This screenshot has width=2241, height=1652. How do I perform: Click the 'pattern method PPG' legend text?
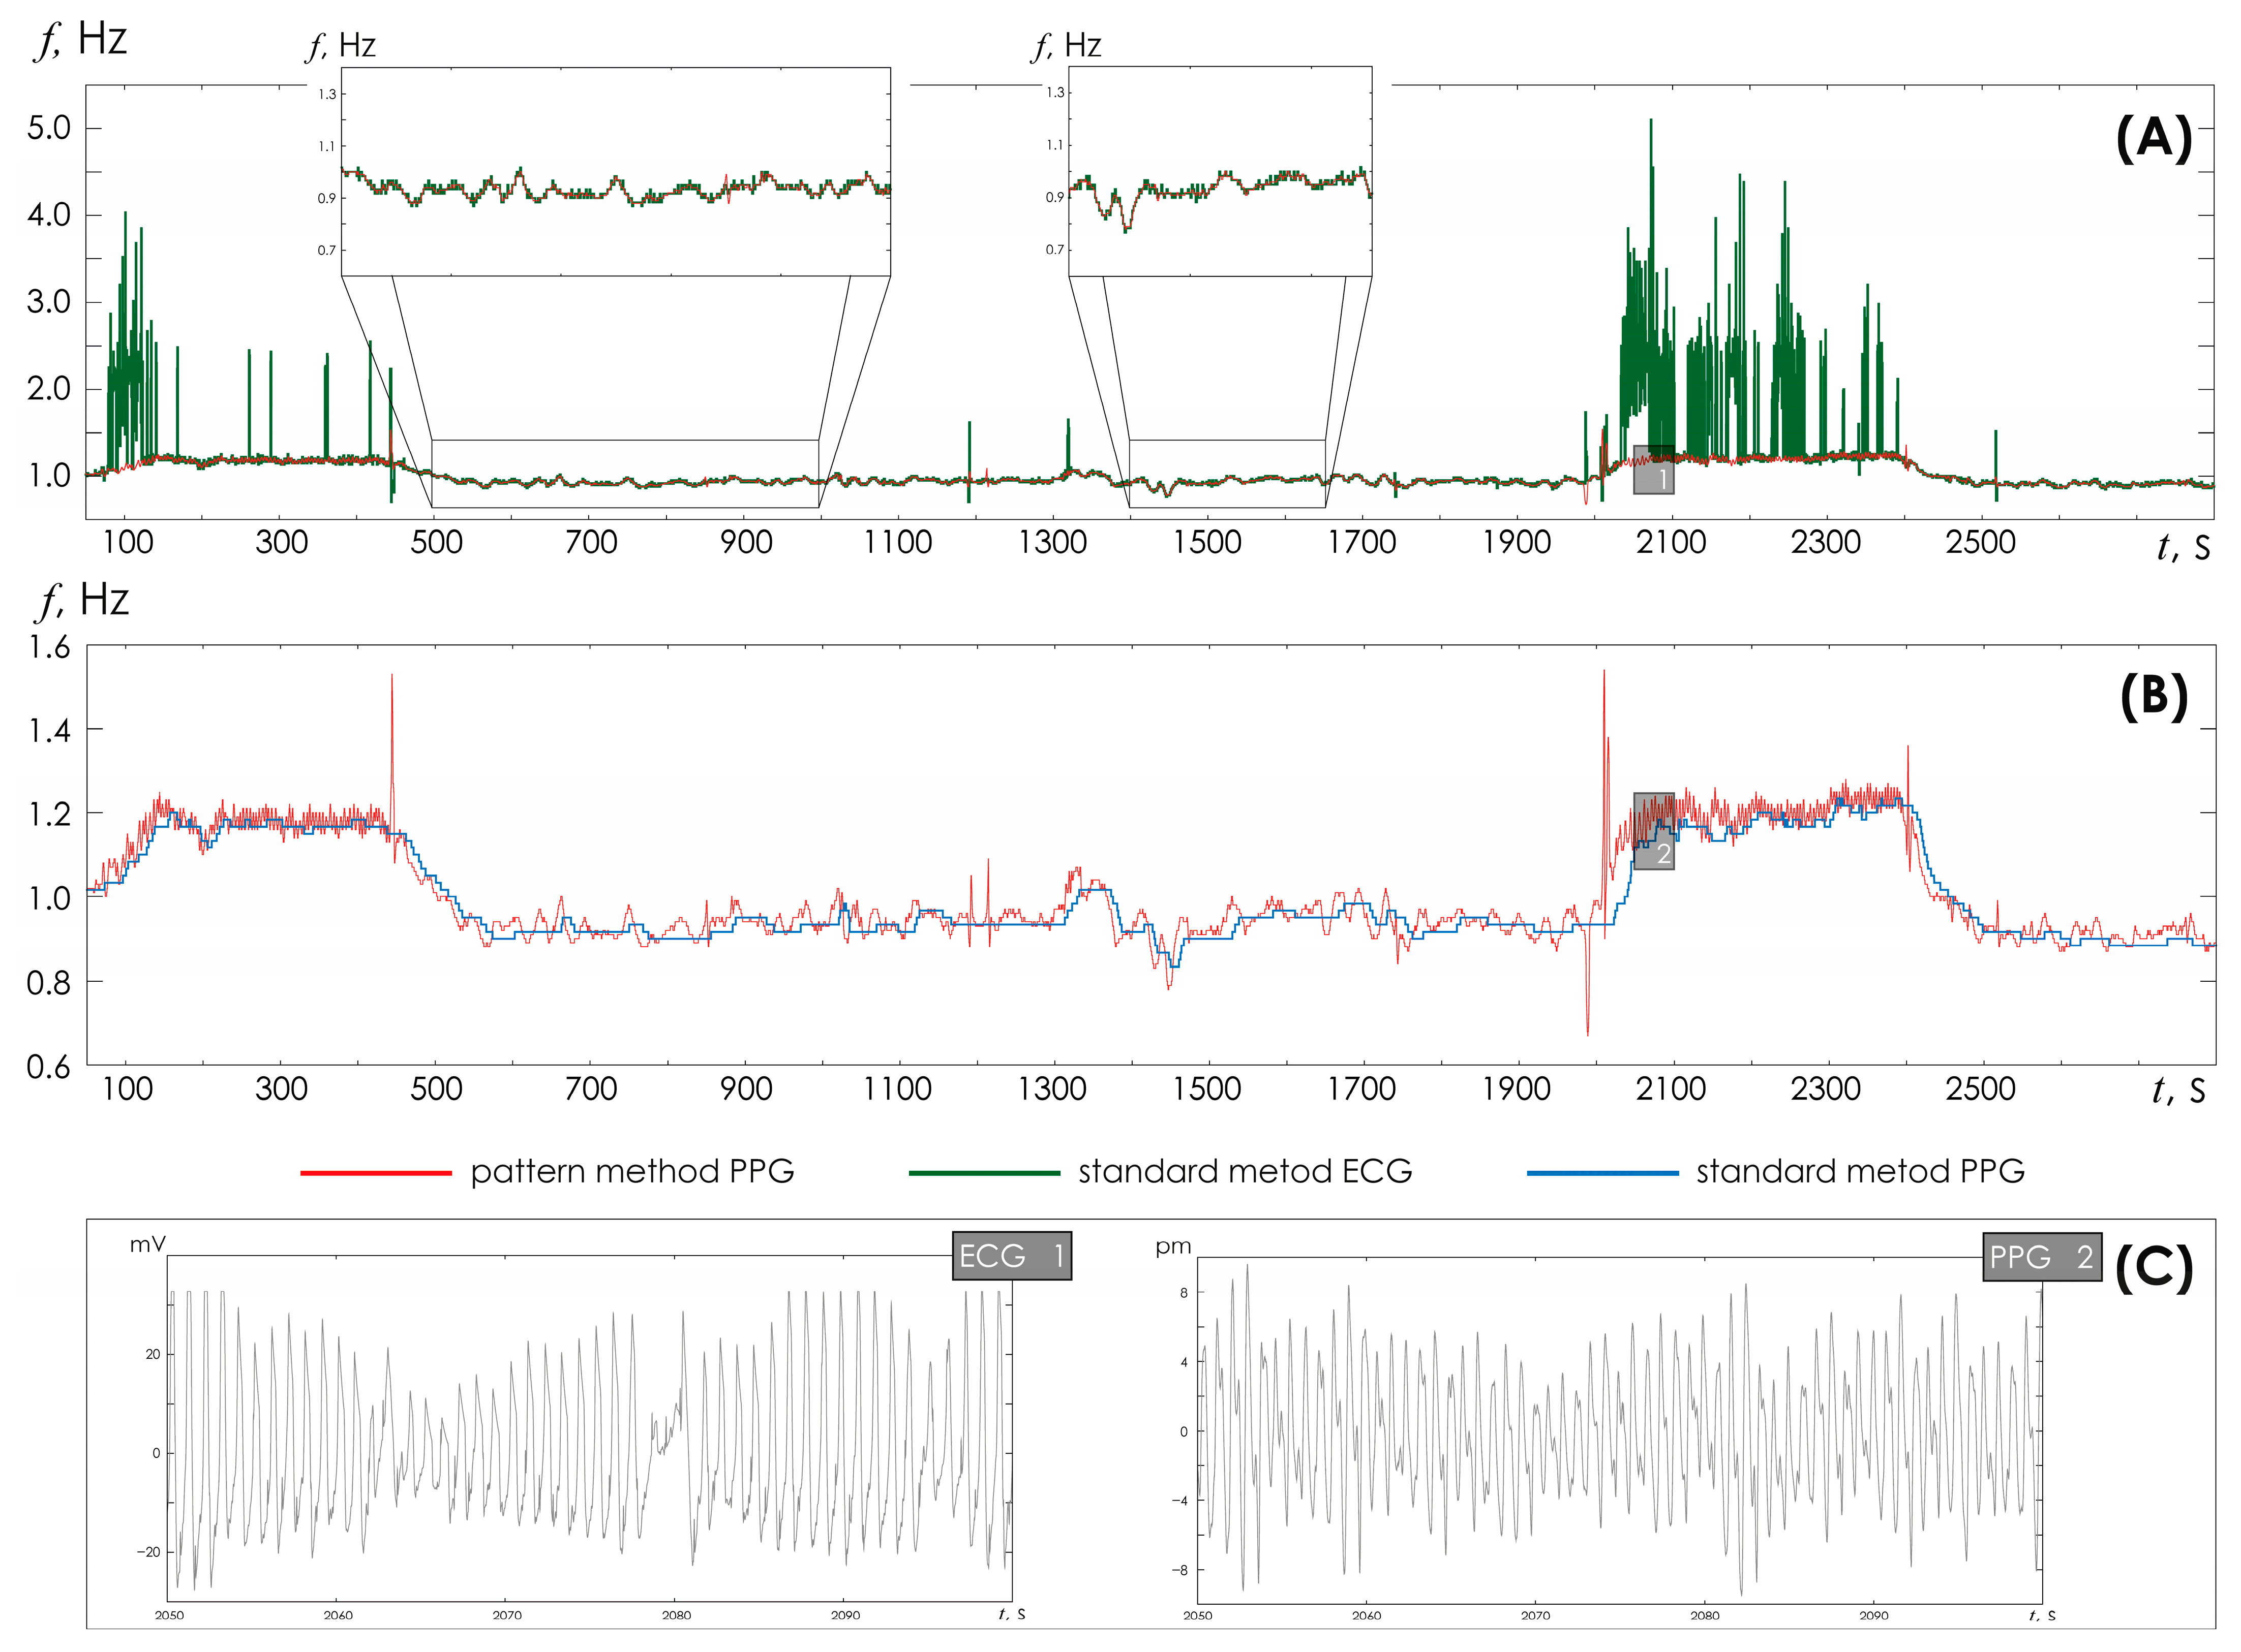click(x=632, y=1171)
